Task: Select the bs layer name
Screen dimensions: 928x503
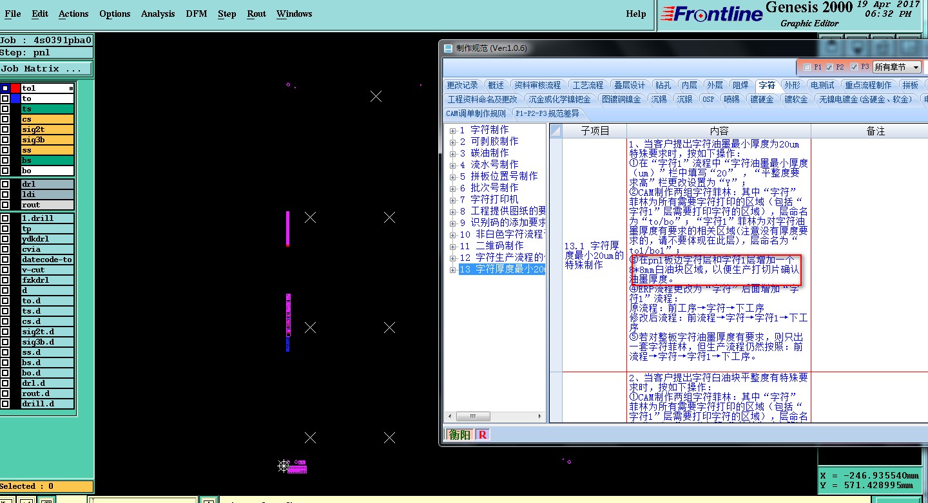Action: pos(48,160)
